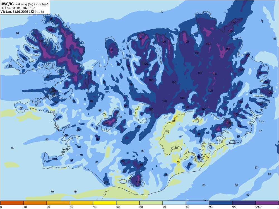Click the title text 'UWC/IG: Rakastig (%) í 2 m hæð'

pos(24,4)
